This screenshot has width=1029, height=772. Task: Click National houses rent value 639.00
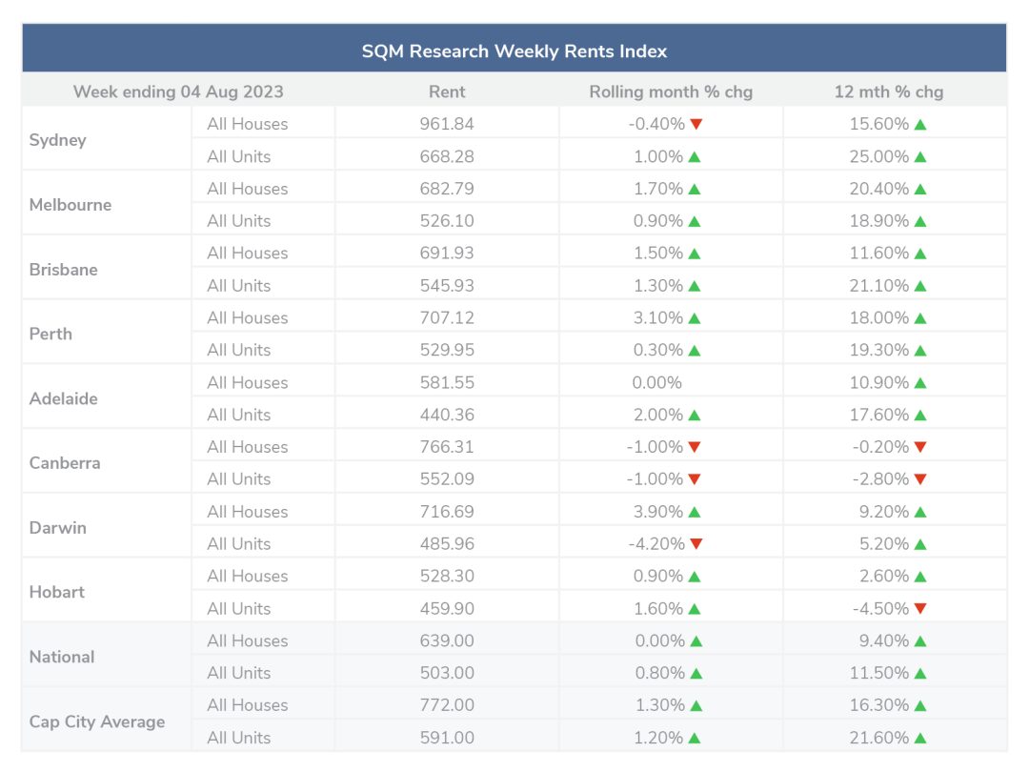coord(447,640)
